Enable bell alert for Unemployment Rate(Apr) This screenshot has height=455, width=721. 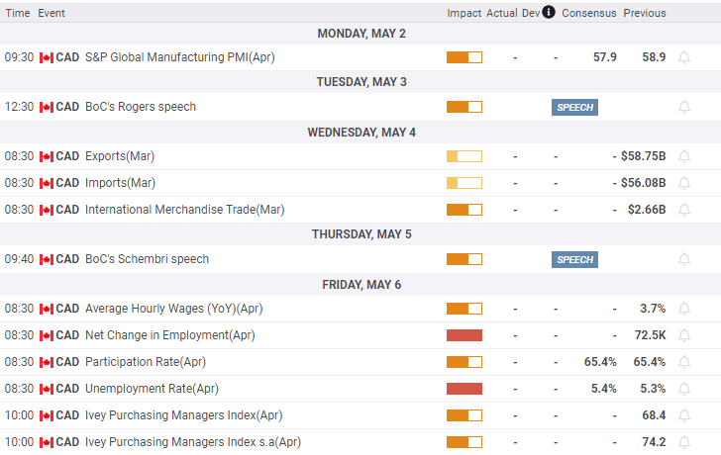[683, 389]
